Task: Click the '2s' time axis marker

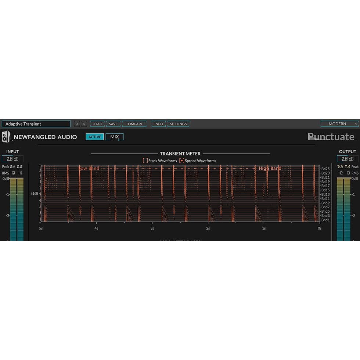Action: 208,228
